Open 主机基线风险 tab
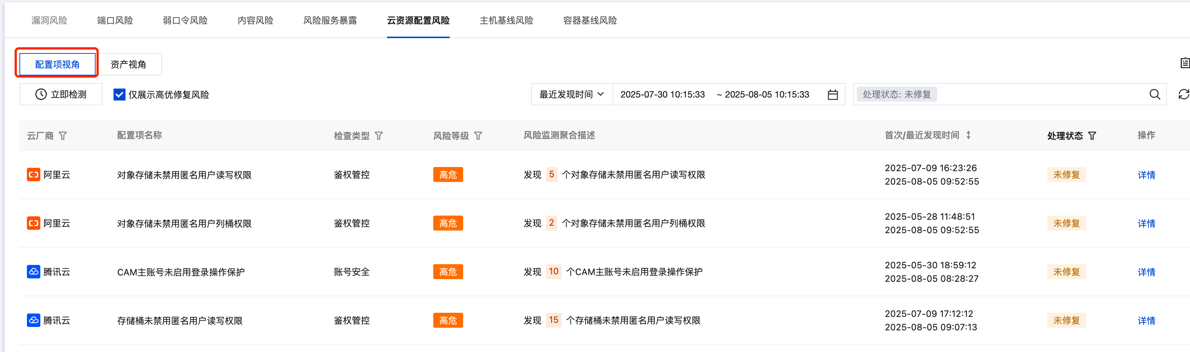The image size is (1190, 352). click(x=506, y=20)
